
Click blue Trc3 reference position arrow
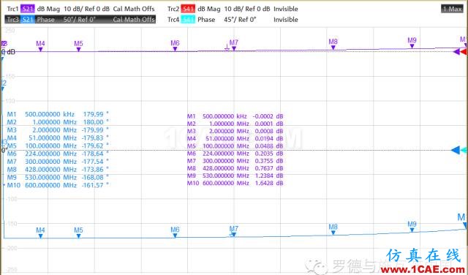point(456,150)
